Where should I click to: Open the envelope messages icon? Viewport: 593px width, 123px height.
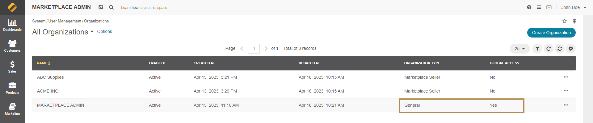[549, 7]
